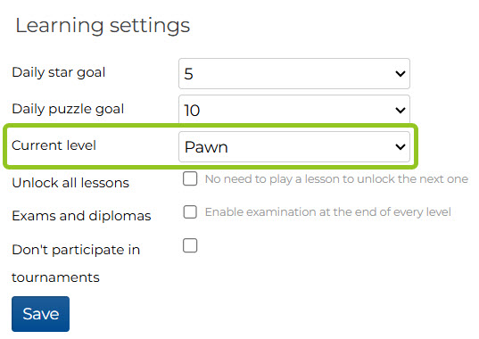Enable the Unlock all lessons checkbox

pos(190,178)
